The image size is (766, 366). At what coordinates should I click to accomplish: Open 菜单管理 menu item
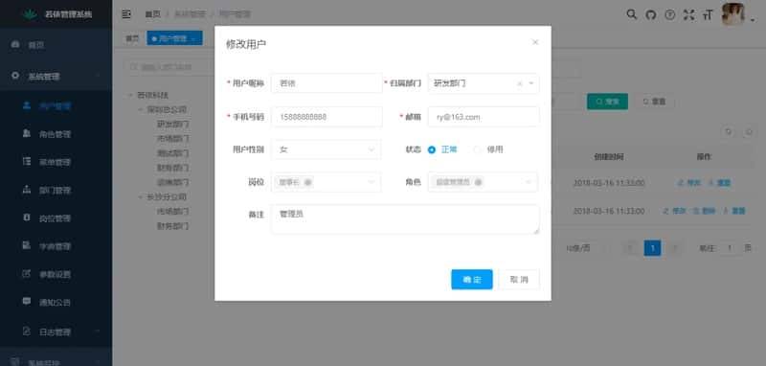(56, 162)
